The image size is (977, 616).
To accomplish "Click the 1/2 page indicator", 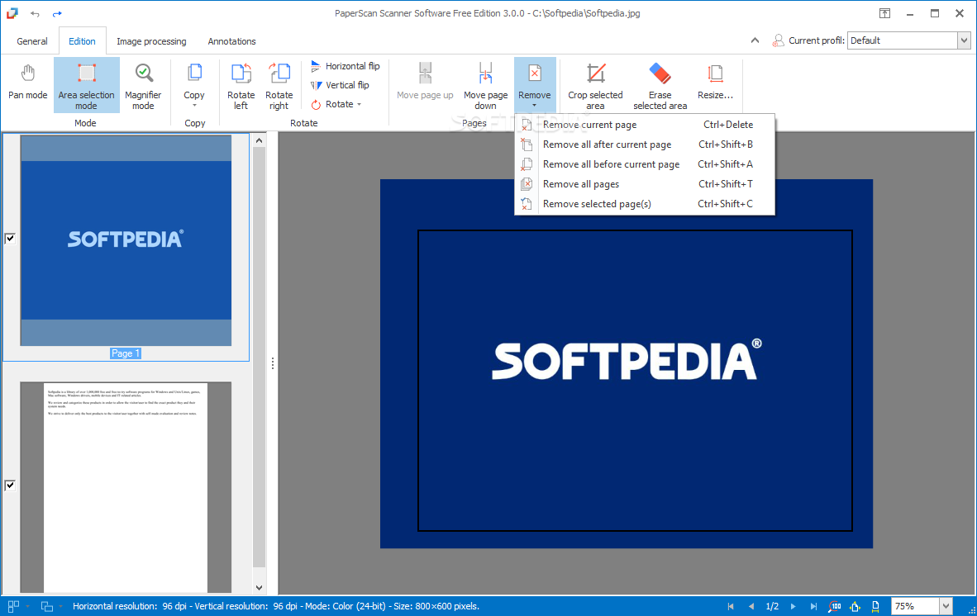I will coord(772,606).
